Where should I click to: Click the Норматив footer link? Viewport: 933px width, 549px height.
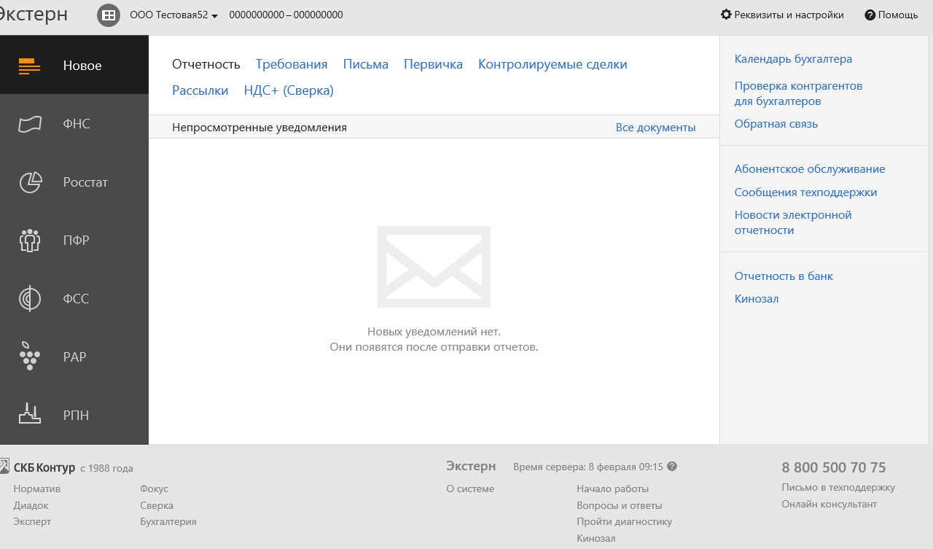37,488
